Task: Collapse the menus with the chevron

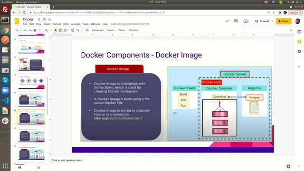Action: point(291,30)
